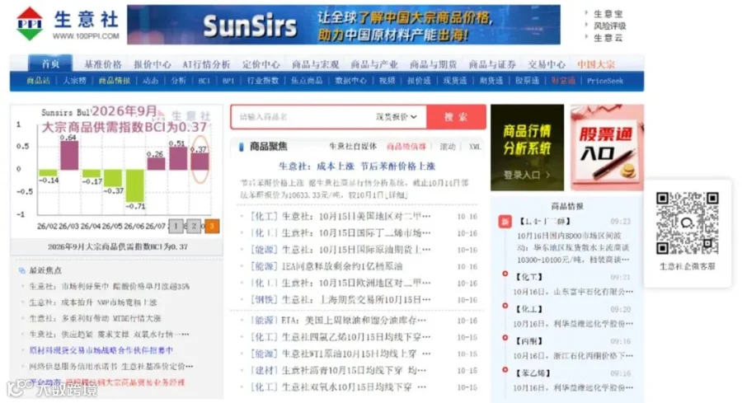Screen dimensions: 742x403
Task: Focus the commodity name search field
Action: (x=303, y=117)
